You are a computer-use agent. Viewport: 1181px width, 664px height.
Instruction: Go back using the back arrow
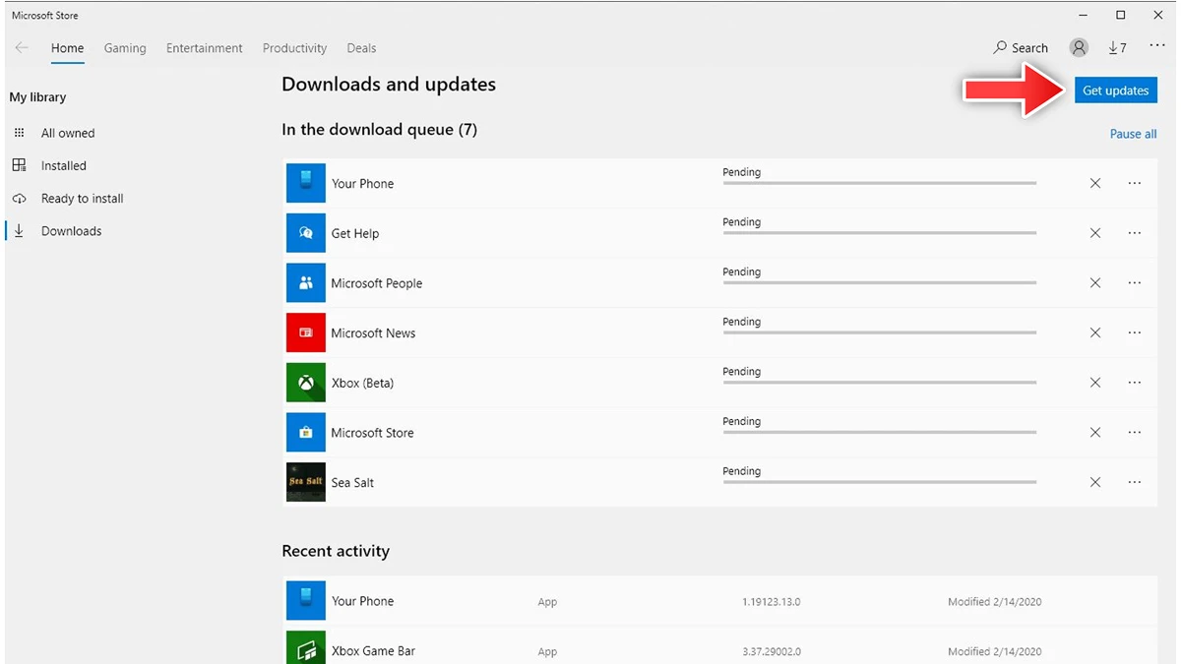pos(22,48)
